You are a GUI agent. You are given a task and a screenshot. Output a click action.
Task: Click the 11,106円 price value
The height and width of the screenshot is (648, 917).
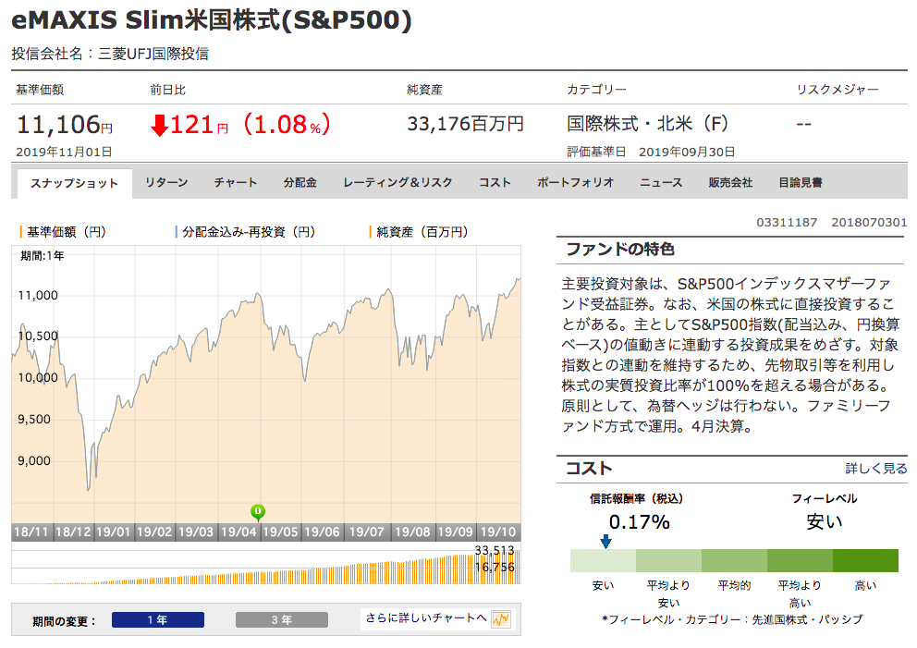coord(65,125)
